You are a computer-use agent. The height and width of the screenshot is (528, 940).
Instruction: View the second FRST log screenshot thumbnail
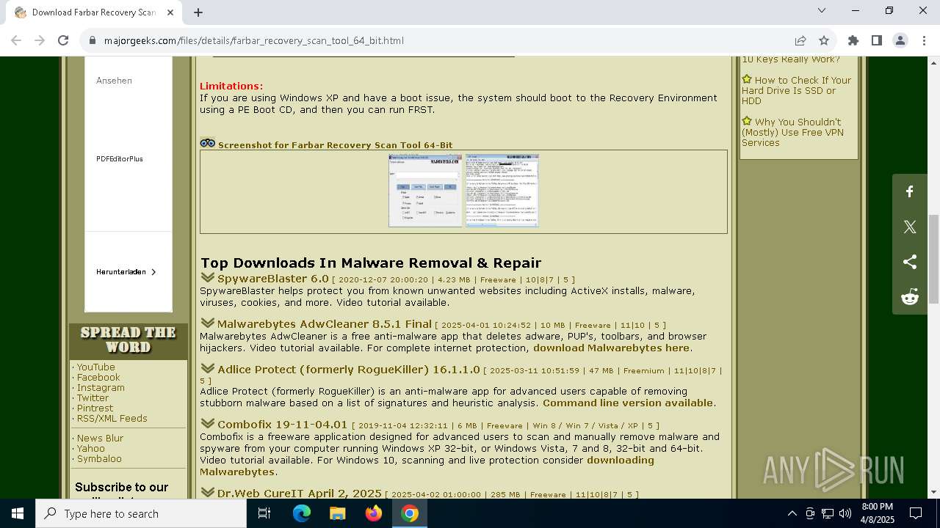[x=502, y=190]
